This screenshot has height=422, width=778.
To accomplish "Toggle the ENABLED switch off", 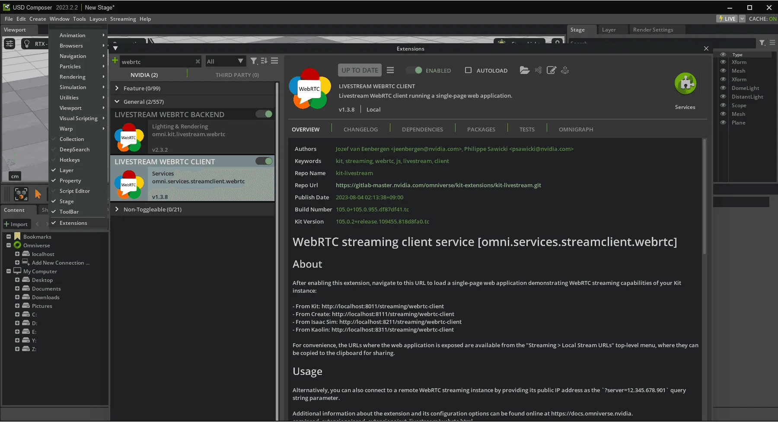I will pyautogui.click(x=414, y=70).
